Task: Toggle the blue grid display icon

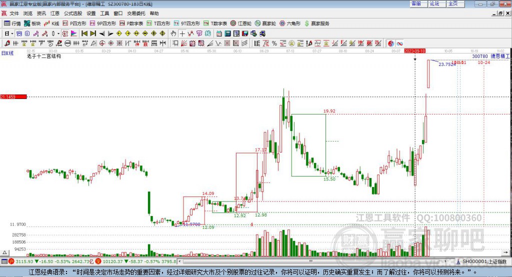Action: pyautogui.click(x=19, y=33)
